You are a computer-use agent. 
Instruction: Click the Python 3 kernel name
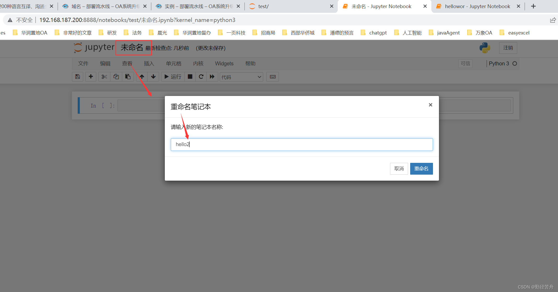tap(499, 64)
